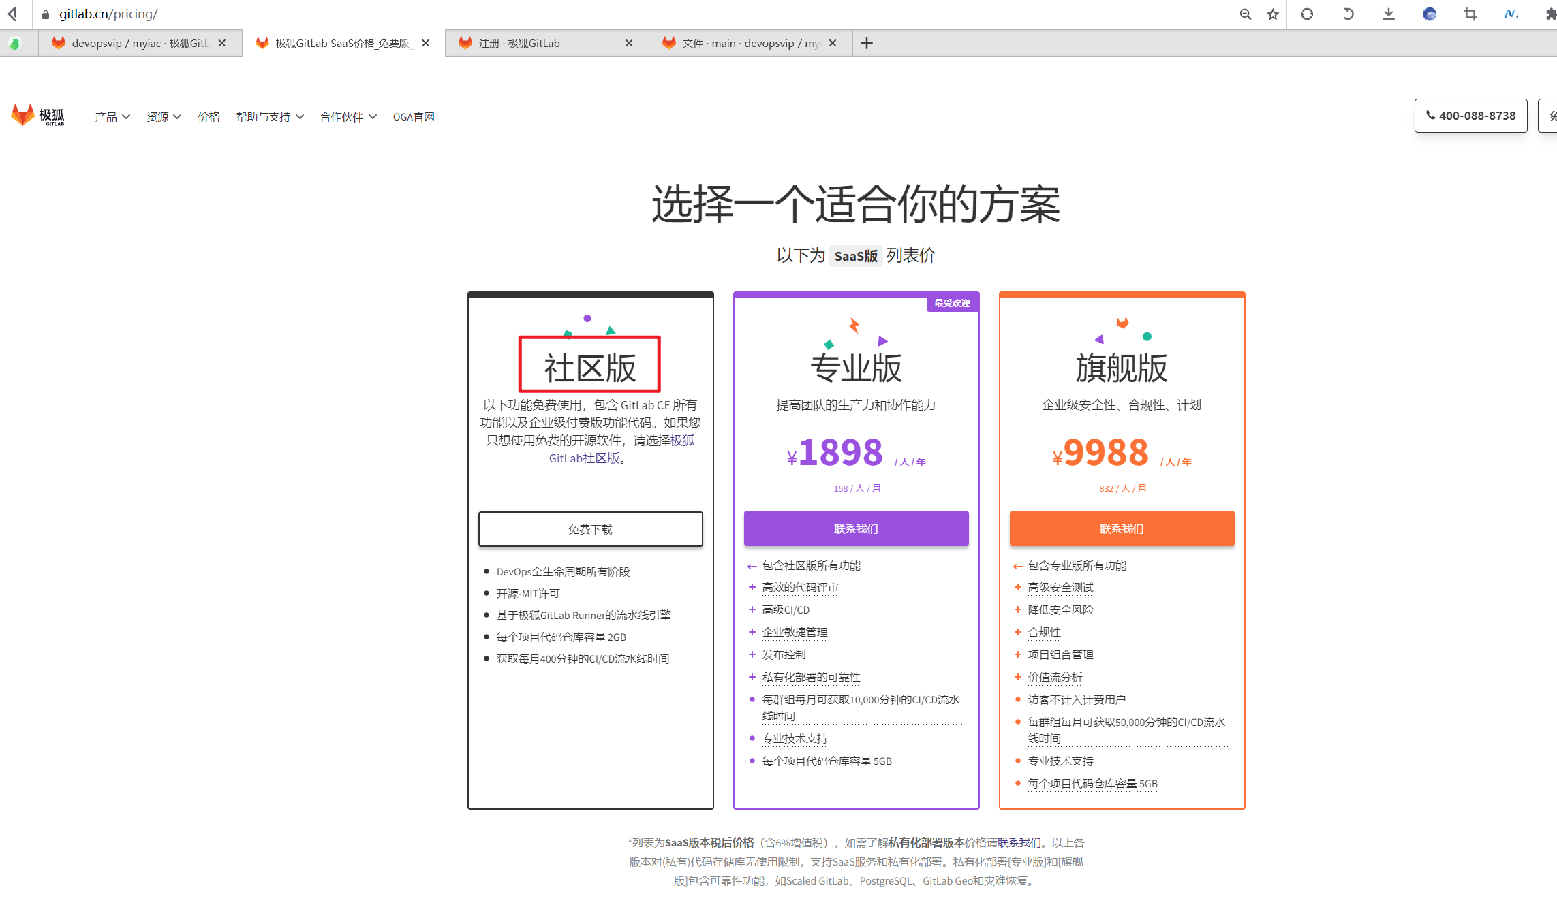Click the undo-style reload icon
The width and height of the screenshot is (1557, 905).
(x=1348, y=14)
